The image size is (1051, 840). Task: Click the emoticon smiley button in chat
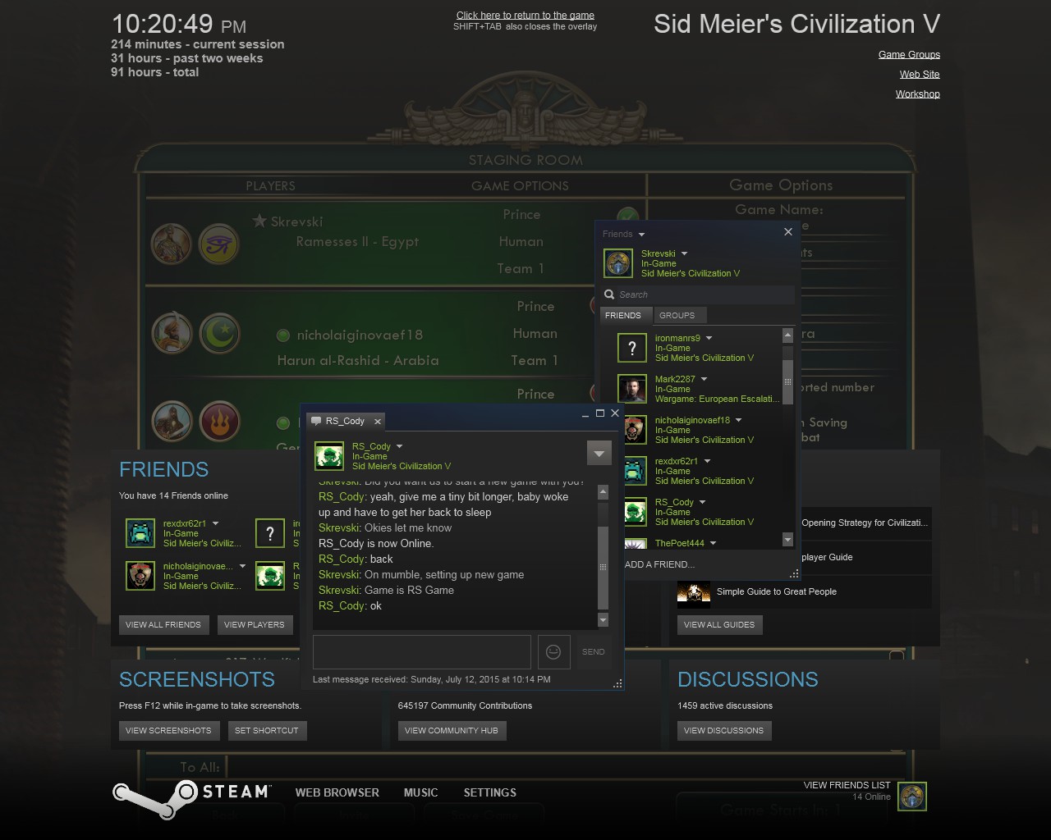pyautogui.click(x=553, y=652)
